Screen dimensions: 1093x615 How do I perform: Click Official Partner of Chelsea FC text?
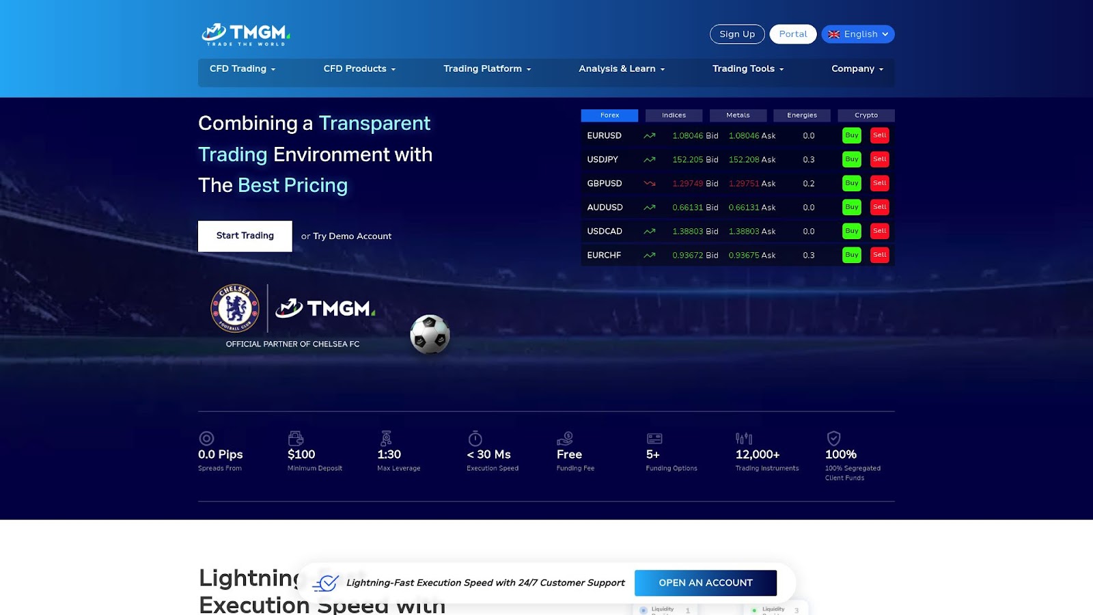point(292,344)
